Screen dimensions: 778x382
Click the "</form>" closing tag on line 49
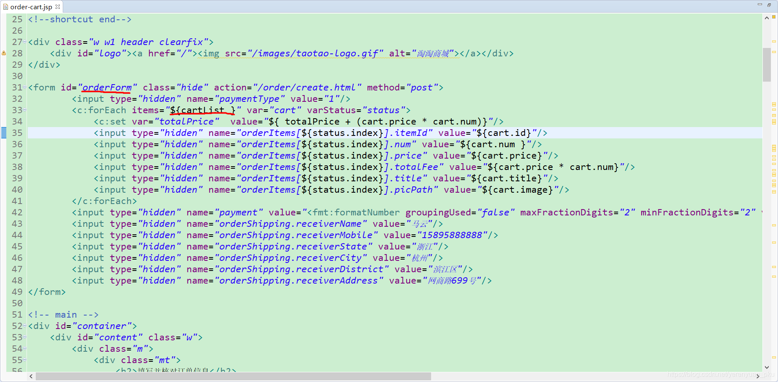(47, 292)
